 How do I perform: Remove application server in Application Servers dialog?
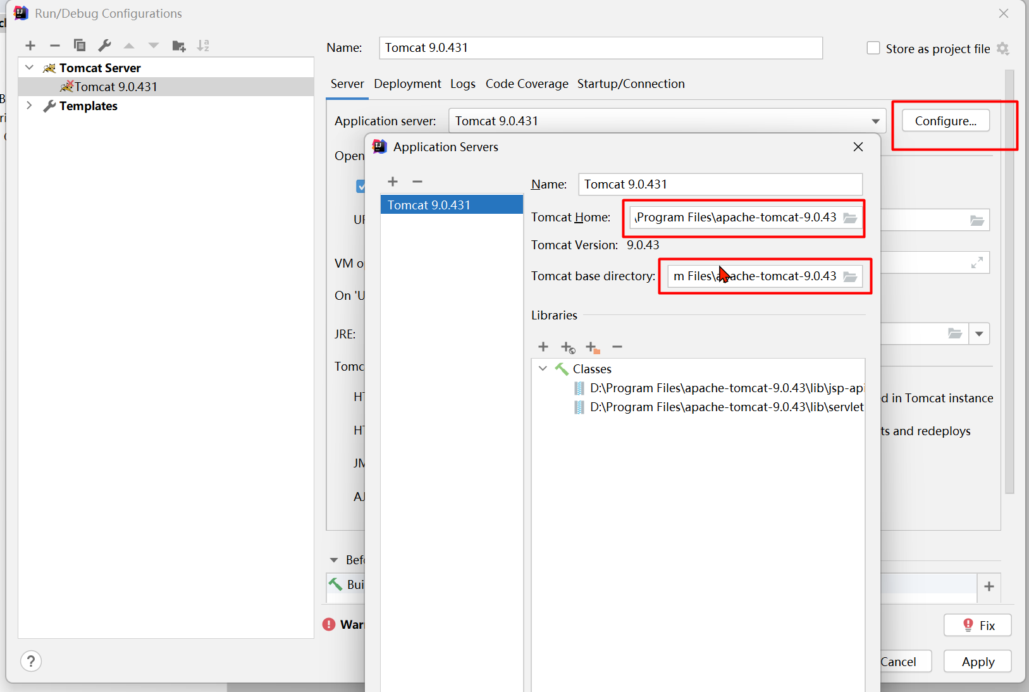pos(417,182)
